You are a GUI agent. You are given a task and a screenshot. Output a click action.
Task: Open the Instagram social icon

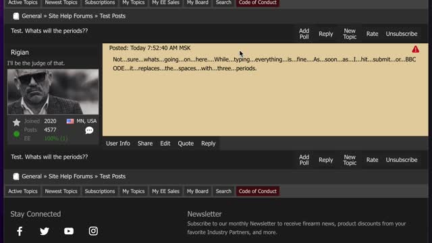(93, 231)
